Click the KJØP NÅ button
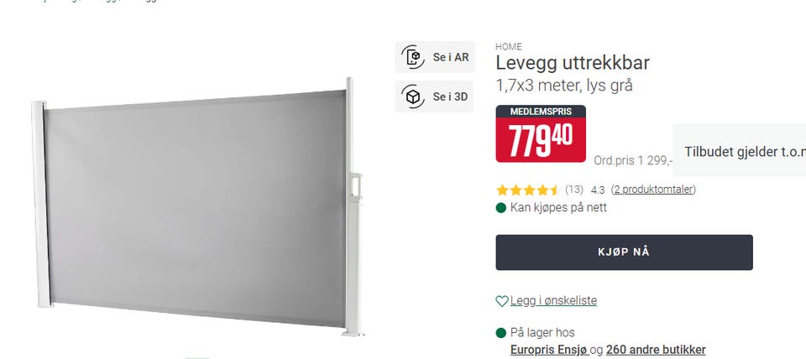This screenshot has height=359, width=806. click(624, 252)
